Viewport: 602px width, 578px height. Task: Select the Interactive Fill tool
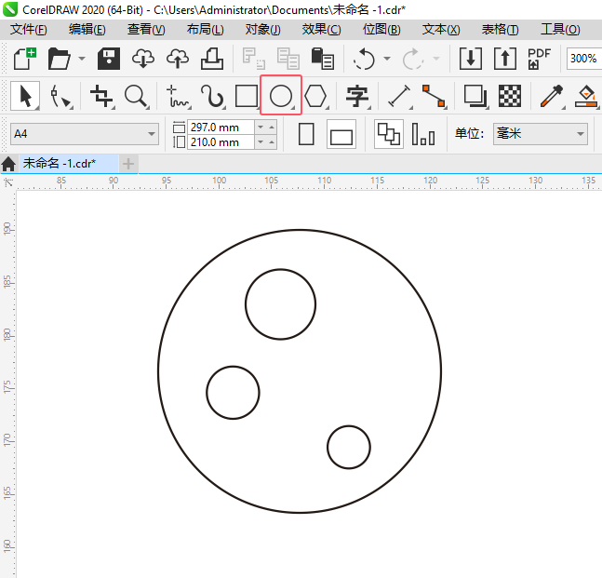click(x=586, y=96)
